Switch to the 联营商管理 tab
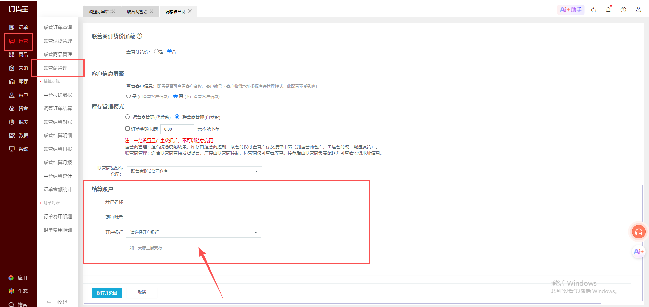 pyautogui.click(x=137, y=11)
